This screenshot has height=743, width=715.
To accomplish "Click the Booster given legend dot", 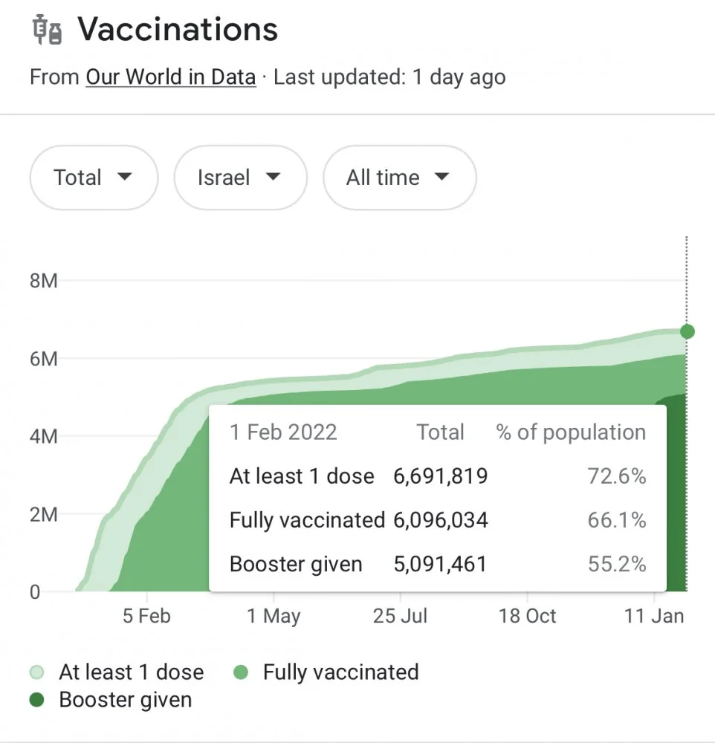I will 38,700.
